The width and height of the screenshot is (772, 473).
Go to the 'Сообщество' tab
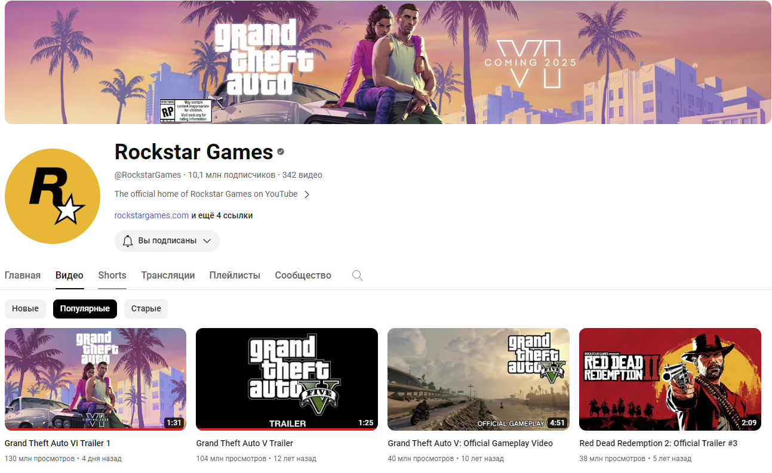point(303,276)
